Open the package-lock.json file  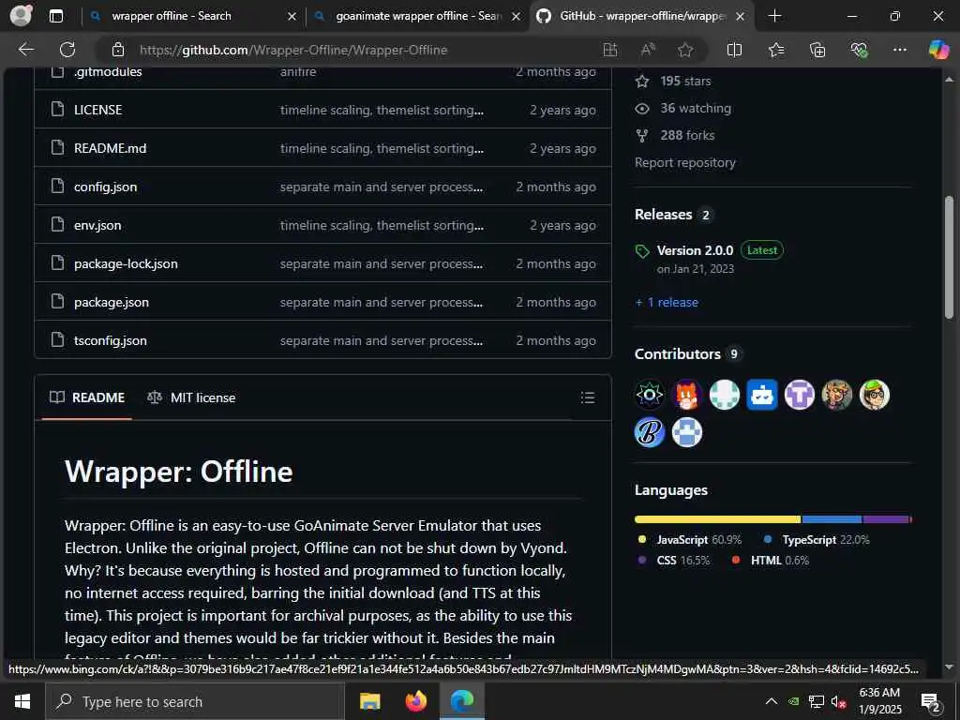click(126, 263)
